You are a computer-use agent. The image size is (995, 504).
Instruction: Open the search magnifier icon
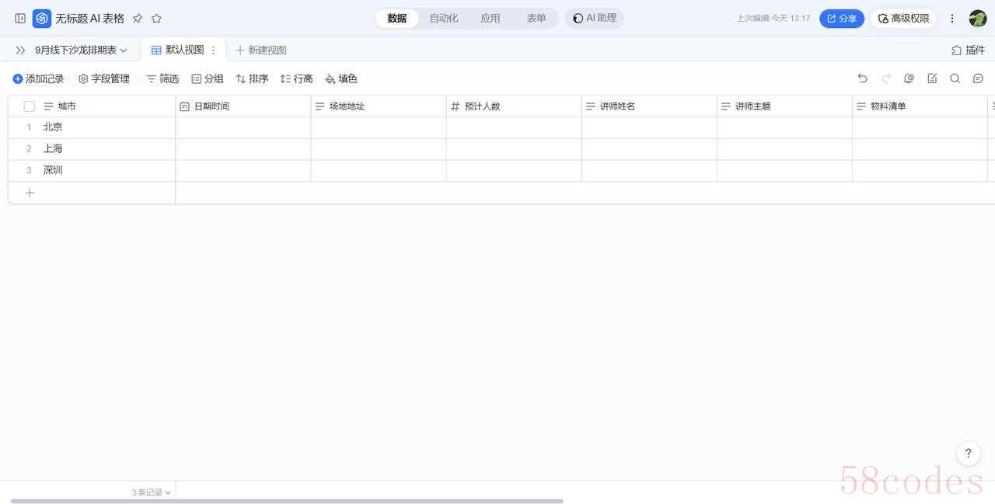coord(955,78)
